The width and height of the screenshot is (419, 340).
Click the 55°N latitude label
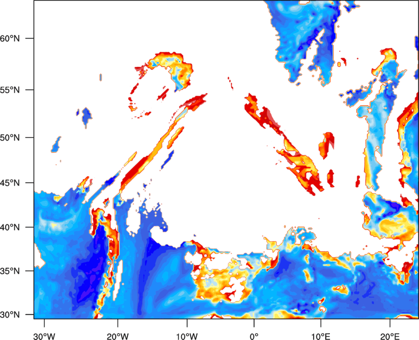[10, 90]
